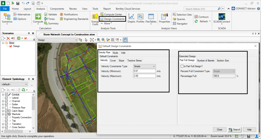Open active scenario Design dropdown
This screenshot has height=139, width=261.
coord(57,40)
